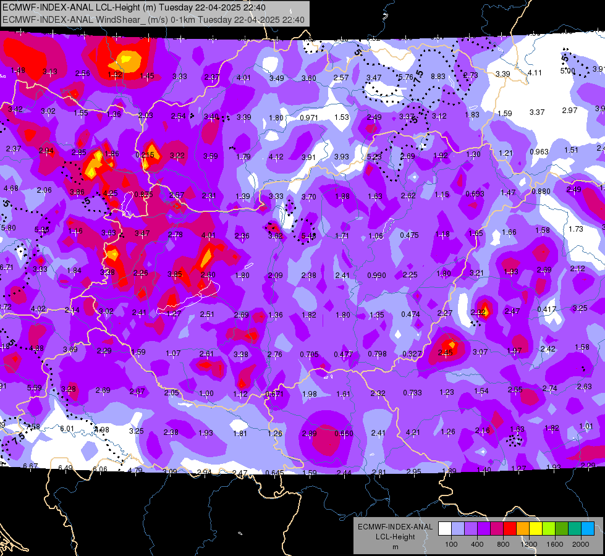Click the grid value 4.11
Screen dimensions: 605x556
(x=535, y=72)
